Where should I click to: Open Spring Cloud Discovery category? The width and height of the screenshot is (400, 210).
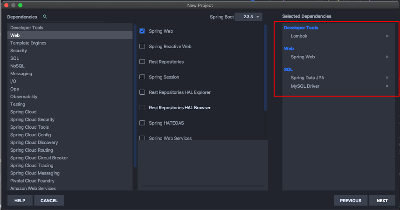coord(70,142)
